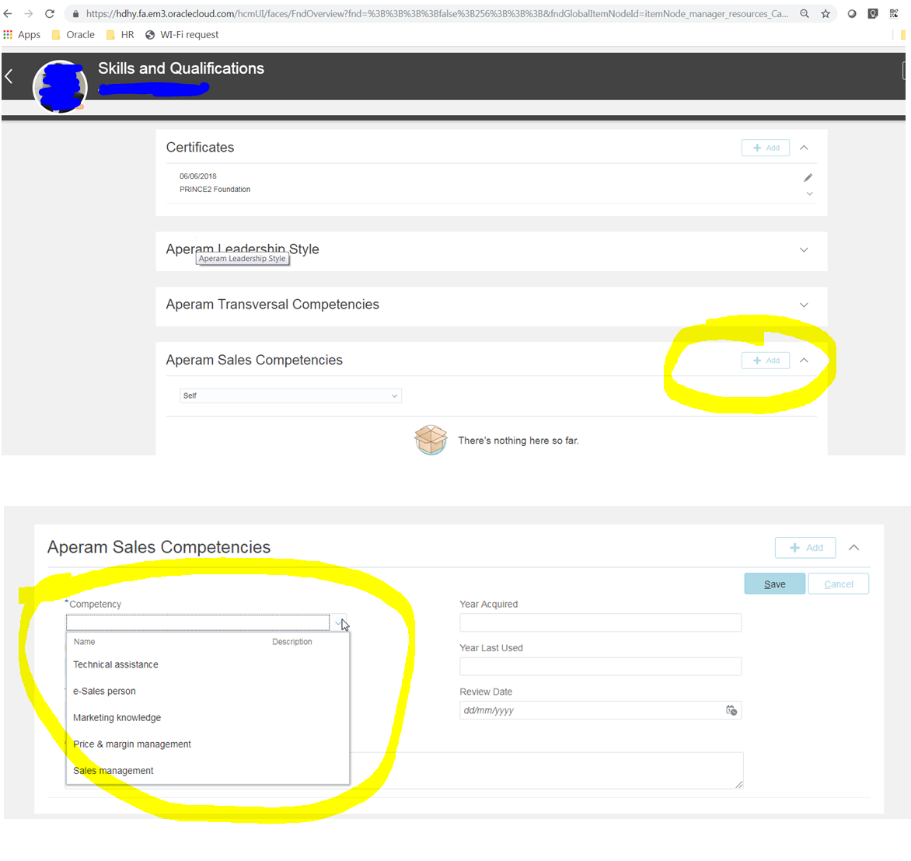Toggle the Competency dropdown arrow
This screenshot has height=861, width=911.
tap(338, 622)
